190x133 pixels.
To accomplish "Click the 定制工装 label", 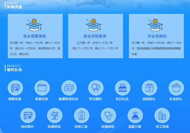I will pos(81,127).
